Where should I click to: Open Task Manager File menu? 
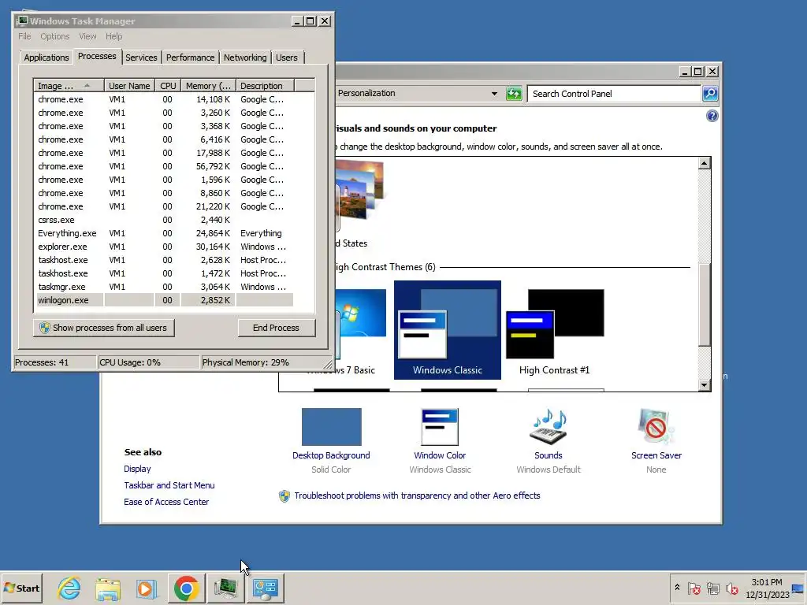24,36
